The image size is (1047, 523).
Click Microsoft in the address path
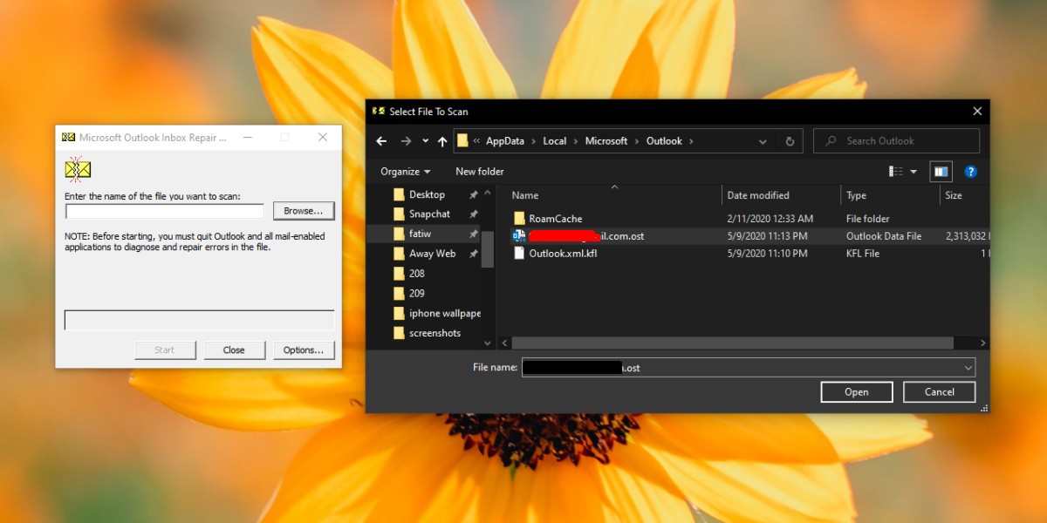tap(606, 141)
